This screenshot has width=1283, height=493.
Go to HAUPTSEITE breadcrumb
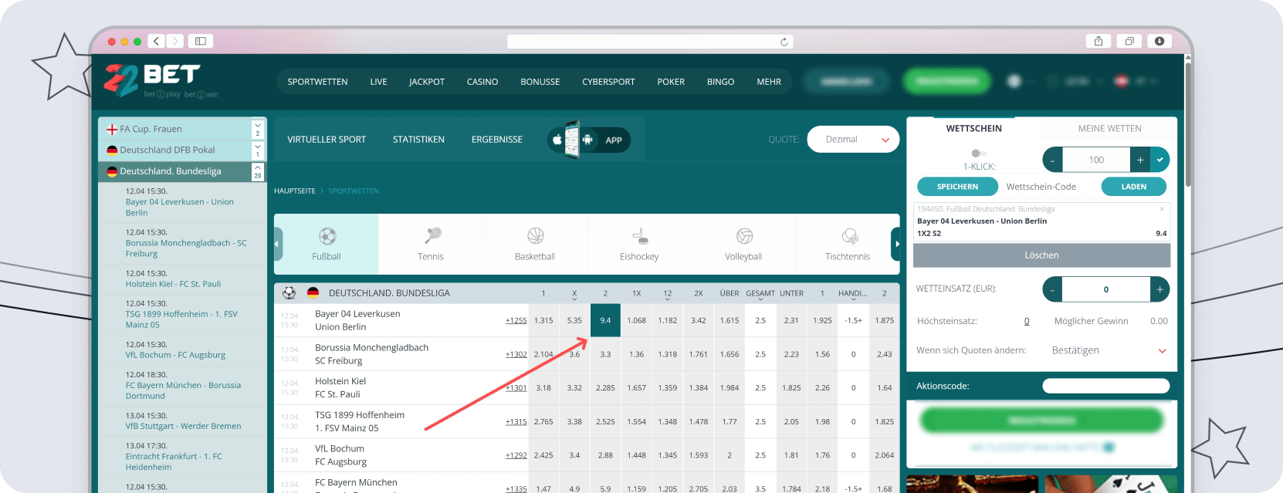295,191
